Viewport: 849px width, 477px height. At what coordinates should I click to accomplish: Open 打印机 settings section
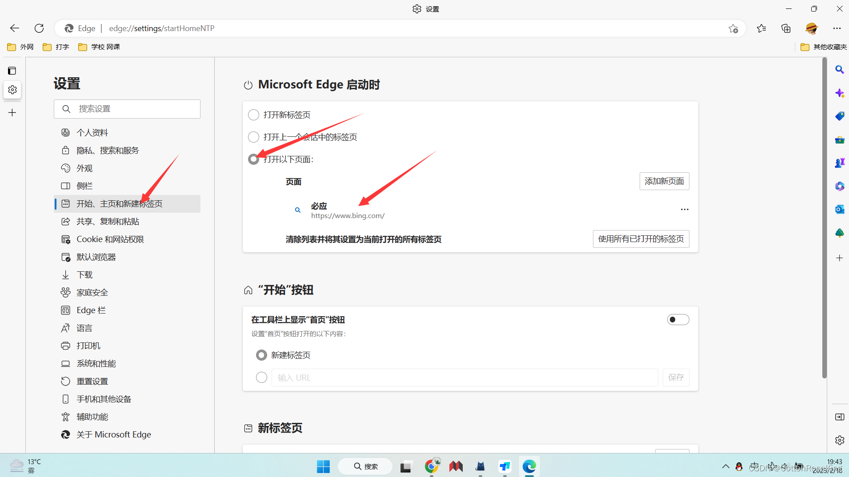[x=127, y=346]
